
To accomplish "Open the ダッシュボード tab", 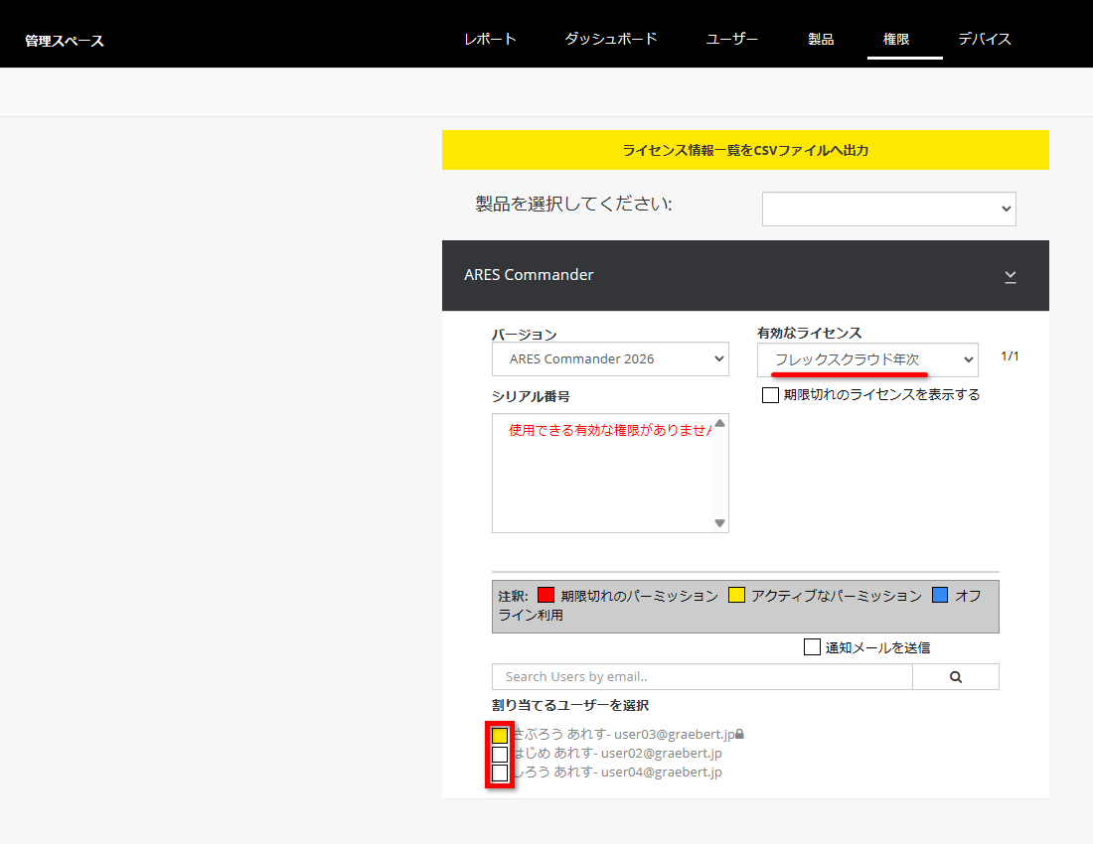I will click(611, 40).
